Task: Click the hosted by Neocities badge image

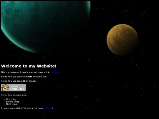Action: (x=13, y=88)
